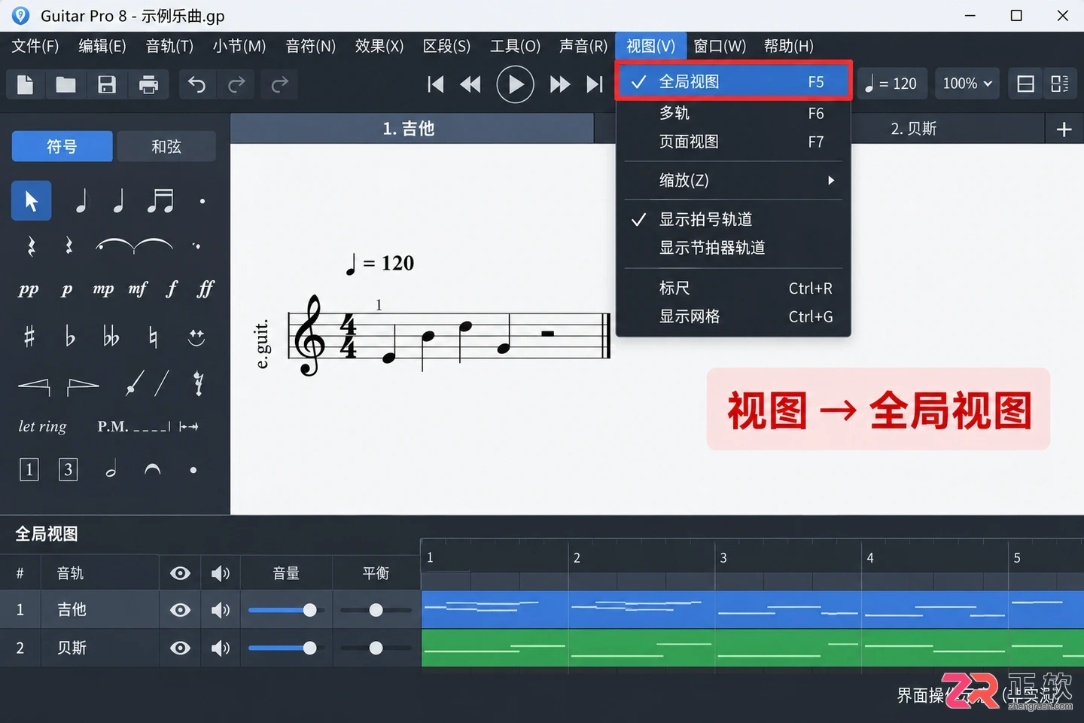Click the crescendo hairpin symbol
1084x723 pixels.
click(34, 386)
